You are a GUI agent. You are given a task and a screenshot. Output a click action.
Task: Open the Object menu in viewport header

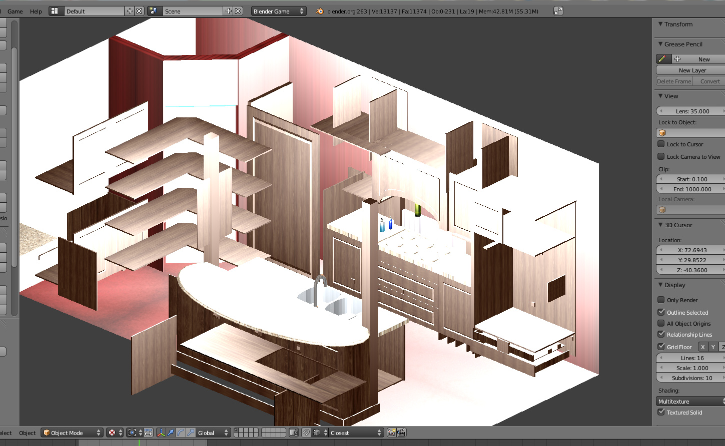coord(28,433)
